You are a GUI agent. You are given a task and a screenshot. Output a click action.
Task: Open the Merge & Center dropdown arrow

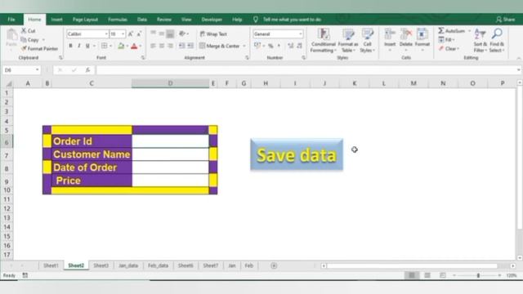pos(244,46)
